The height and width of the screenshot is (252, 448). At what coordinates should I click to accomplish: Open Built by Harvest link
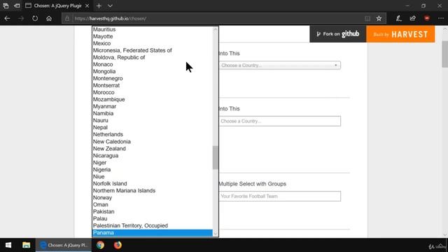pos(400,34)
